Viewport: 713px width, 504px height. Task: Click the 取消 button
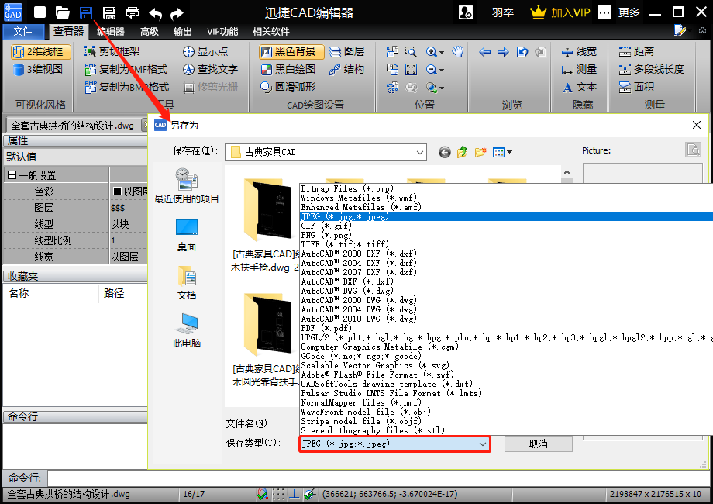pos(539,444)
